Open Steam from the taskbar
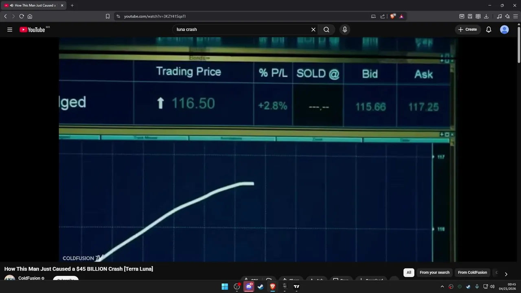 click(x=260, y=286)
